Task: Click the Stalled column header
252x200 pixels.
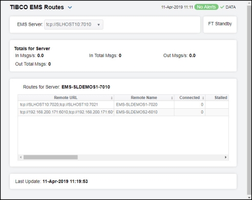Action: coord(221,97)
